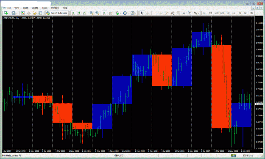265x159 pixels.
Task: Expand the Arrows tool dropdown
Action: (198, 13)
